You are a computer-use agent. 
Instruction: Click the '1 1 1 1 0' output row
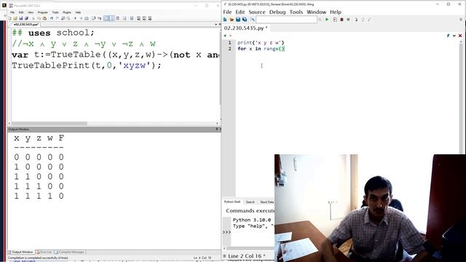39,196
